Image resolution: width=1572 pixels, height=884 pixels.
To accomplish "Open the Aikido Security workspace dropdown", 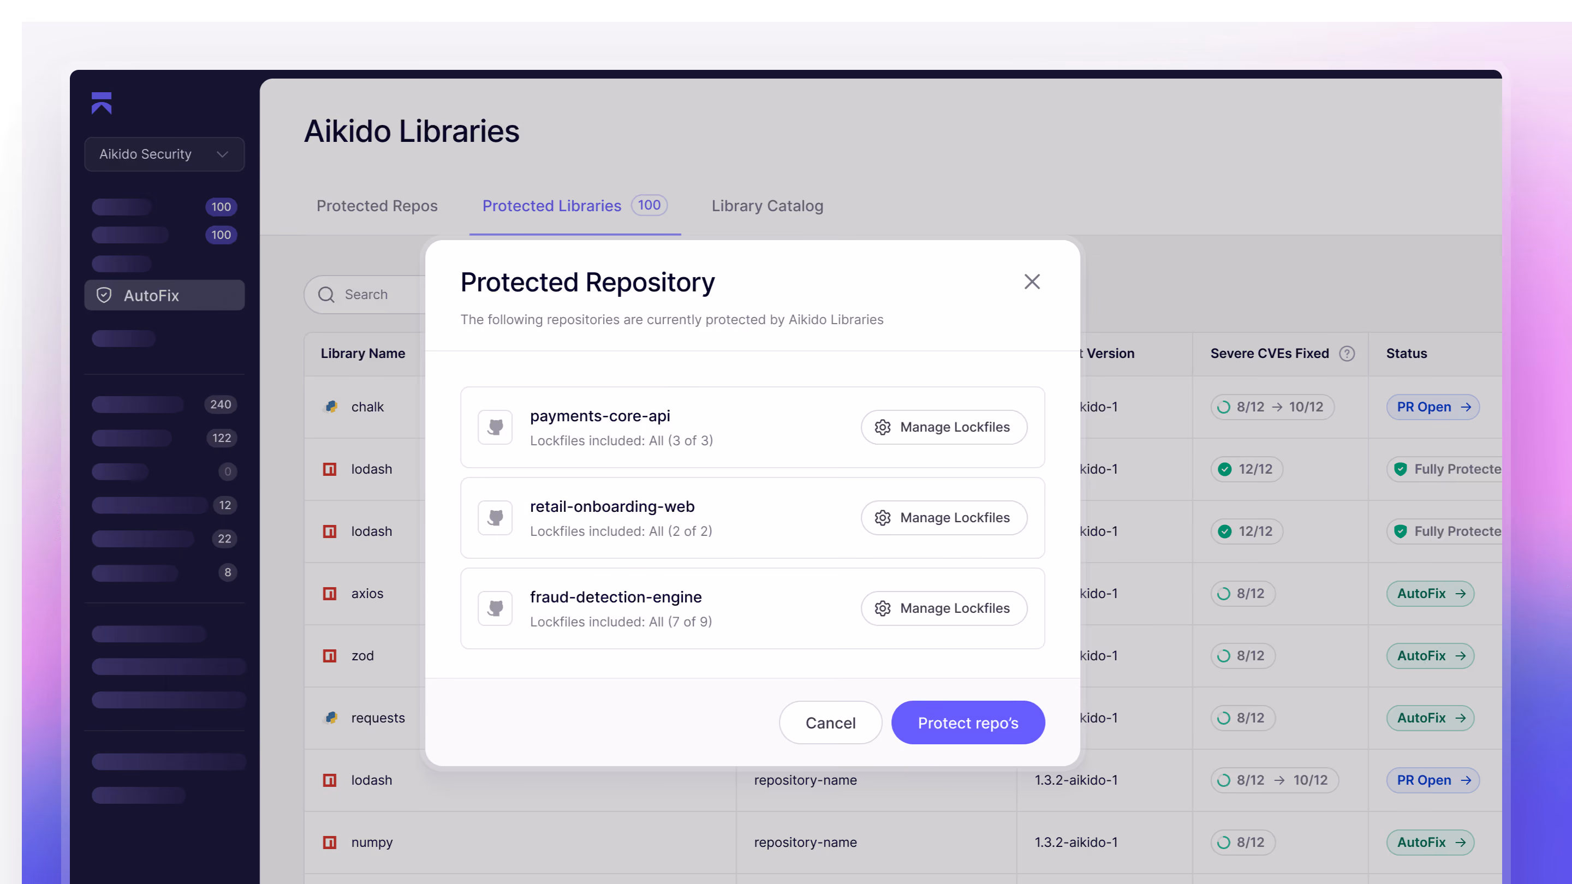I will [x=164, y=154].
